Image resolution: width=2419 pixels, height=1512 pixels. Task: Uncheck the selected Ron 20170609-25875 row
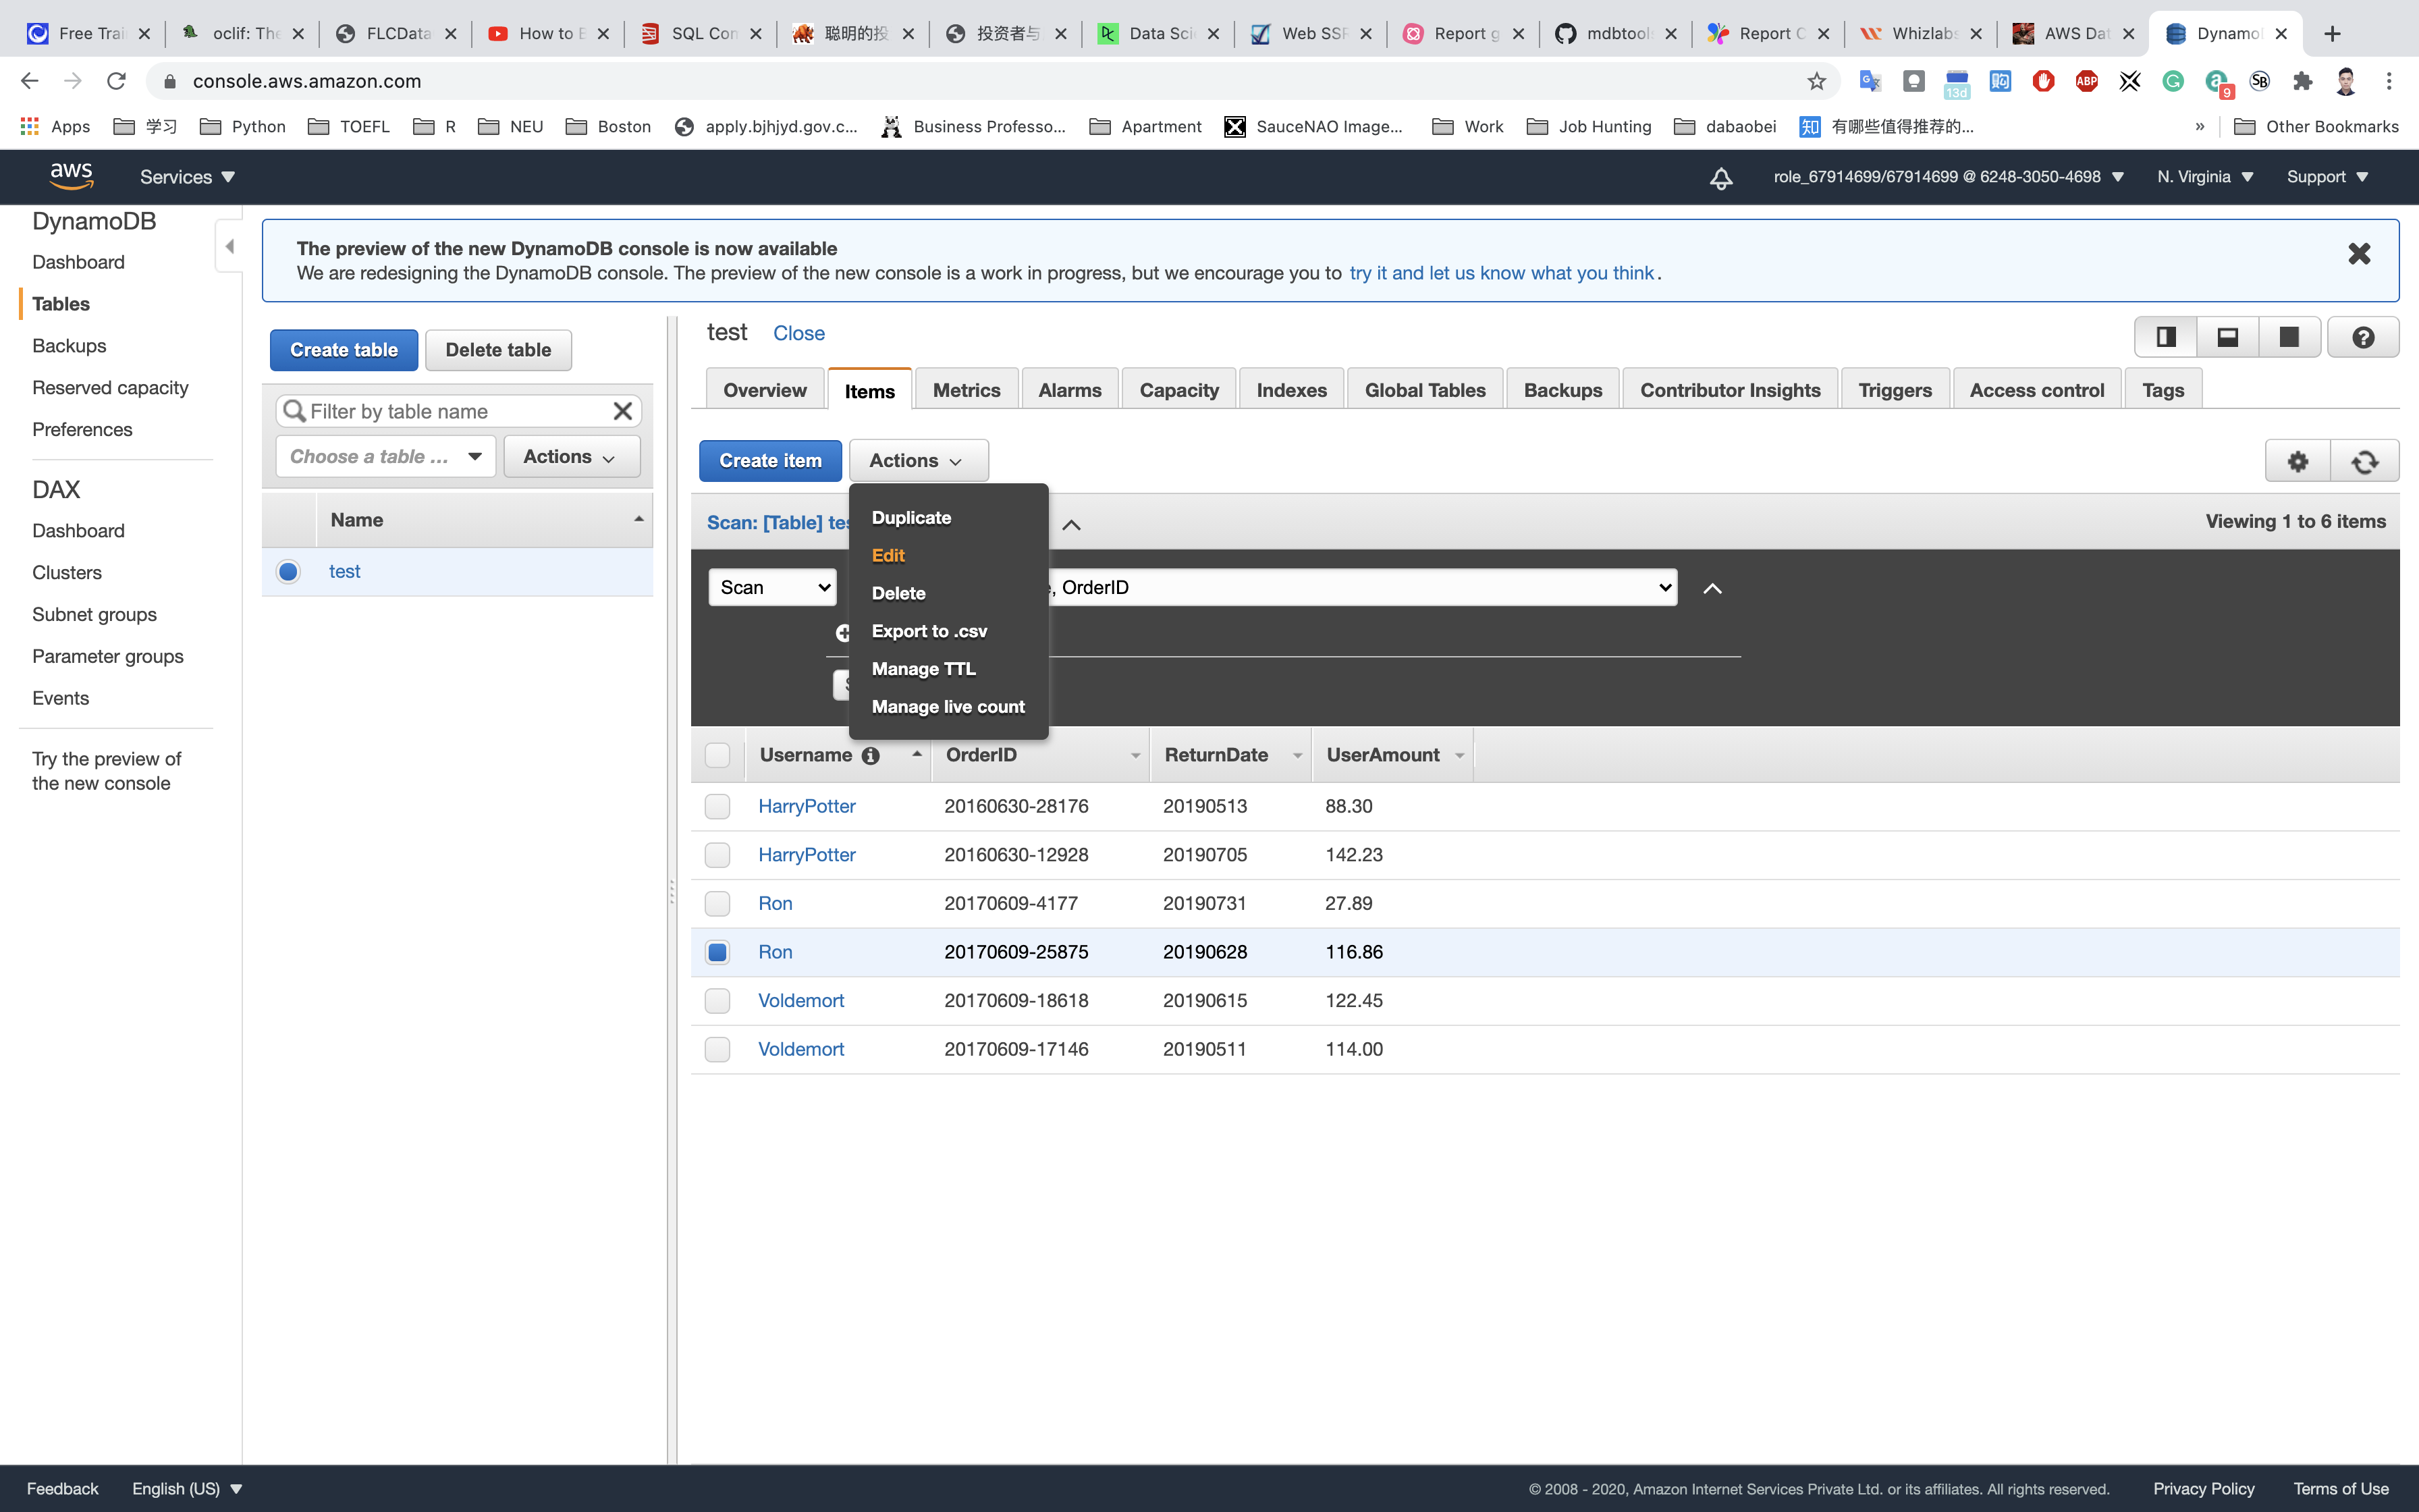[717, 952]
